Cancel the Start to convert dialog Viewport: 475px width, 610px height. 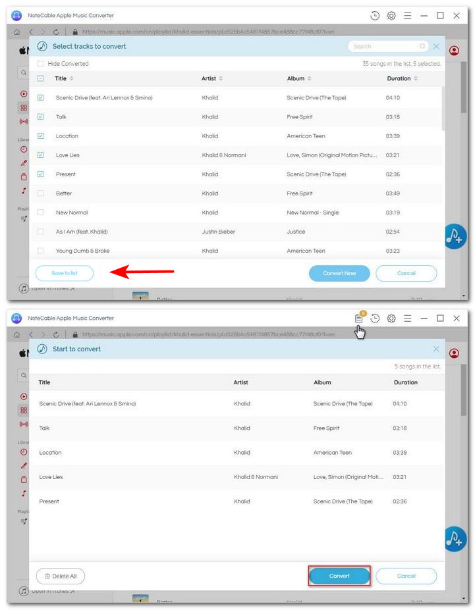406,576
